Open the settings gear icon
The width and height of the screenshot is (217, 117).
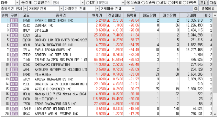click(195, 9)
